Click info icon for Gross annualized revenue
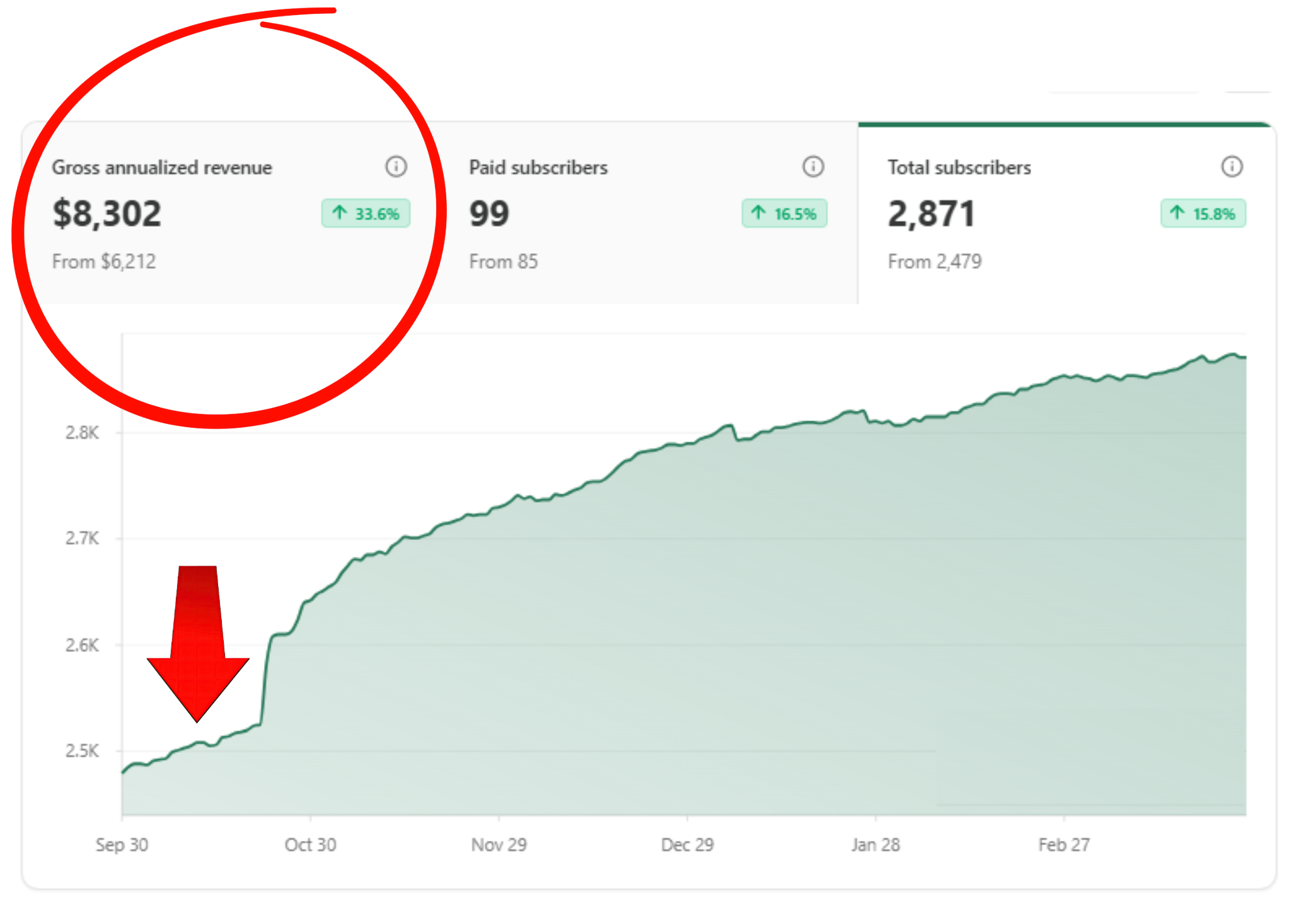Viewport: 1294px width, 909px height. click(396, 167)
